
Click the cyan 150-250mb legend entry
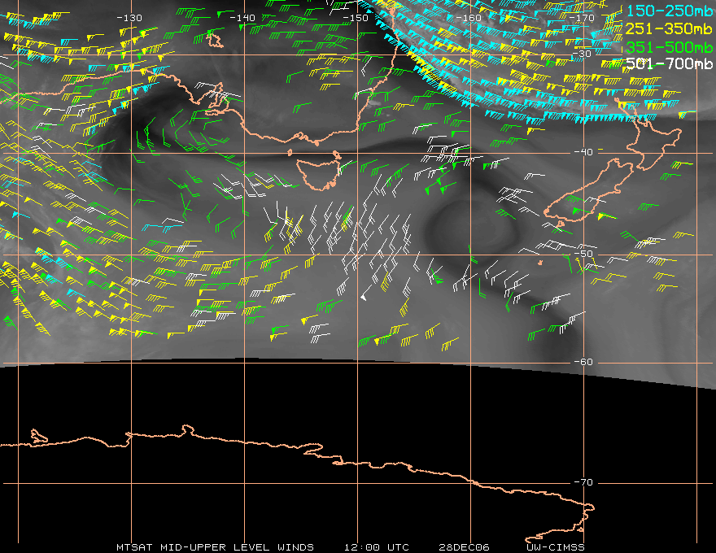669,11
